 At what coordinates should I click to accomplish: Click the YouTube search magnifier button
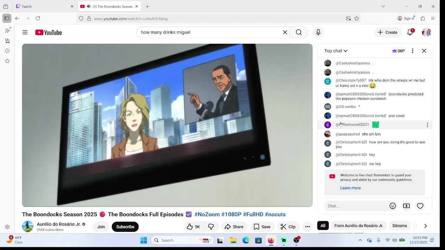click(x=299, y=32)
